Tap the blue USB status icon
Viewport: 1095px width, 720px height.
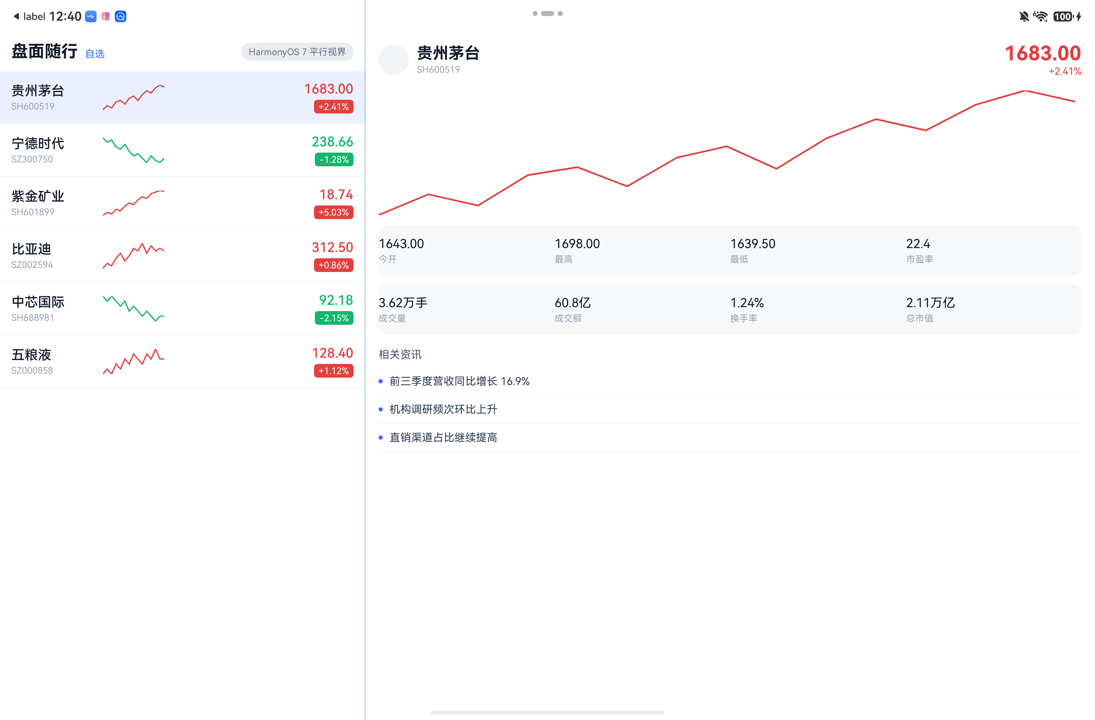91,16
